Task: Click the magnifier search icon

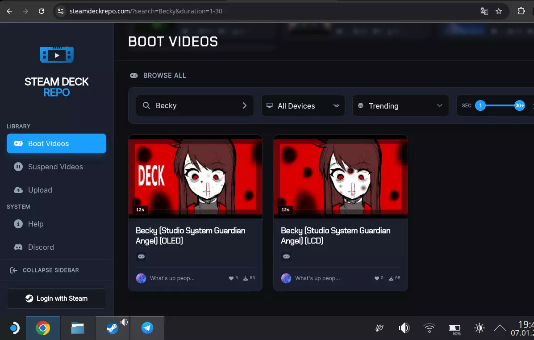Action: [146, 105]
